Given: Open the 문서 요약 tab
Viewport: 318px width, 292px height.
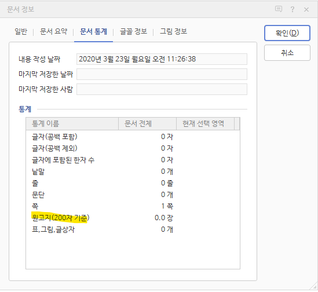Looking at the screenshot, I should (x=53, y=32).
